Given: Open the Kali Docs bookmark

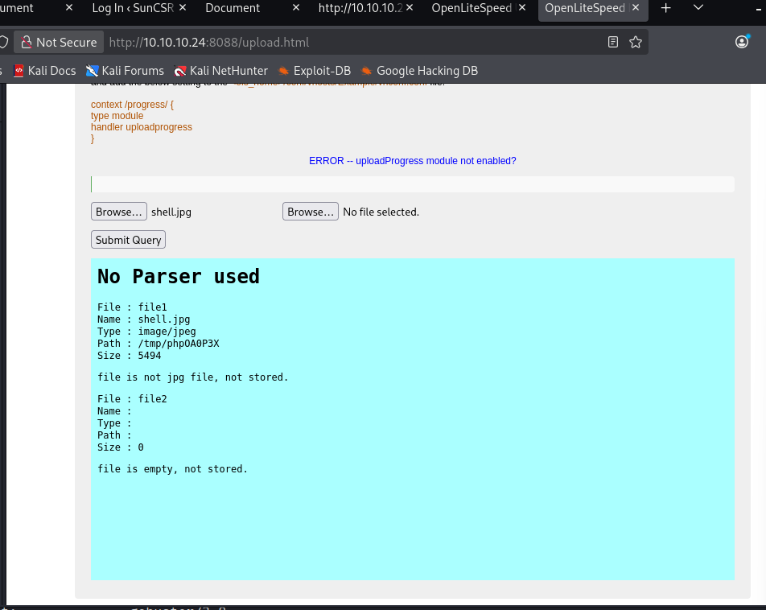Looking at the screenshot, I should coord(44,71).
